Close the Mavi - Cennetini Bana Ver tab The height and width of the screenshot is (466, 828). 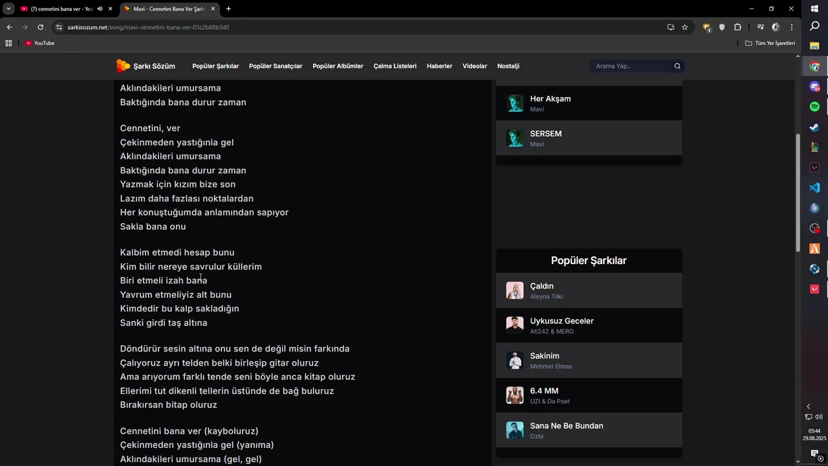(213, 9)
